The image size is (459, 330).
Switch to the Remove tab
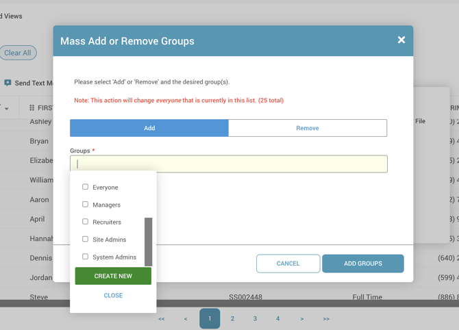308,128
